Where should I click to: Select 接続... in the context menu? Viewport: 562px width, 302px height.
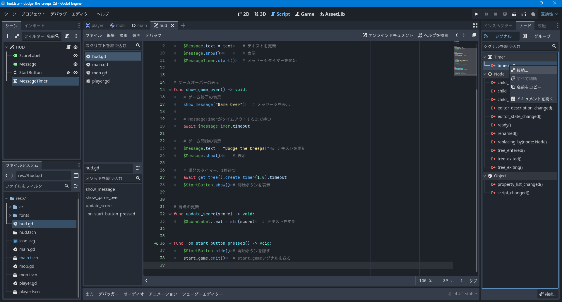[533, 70]
